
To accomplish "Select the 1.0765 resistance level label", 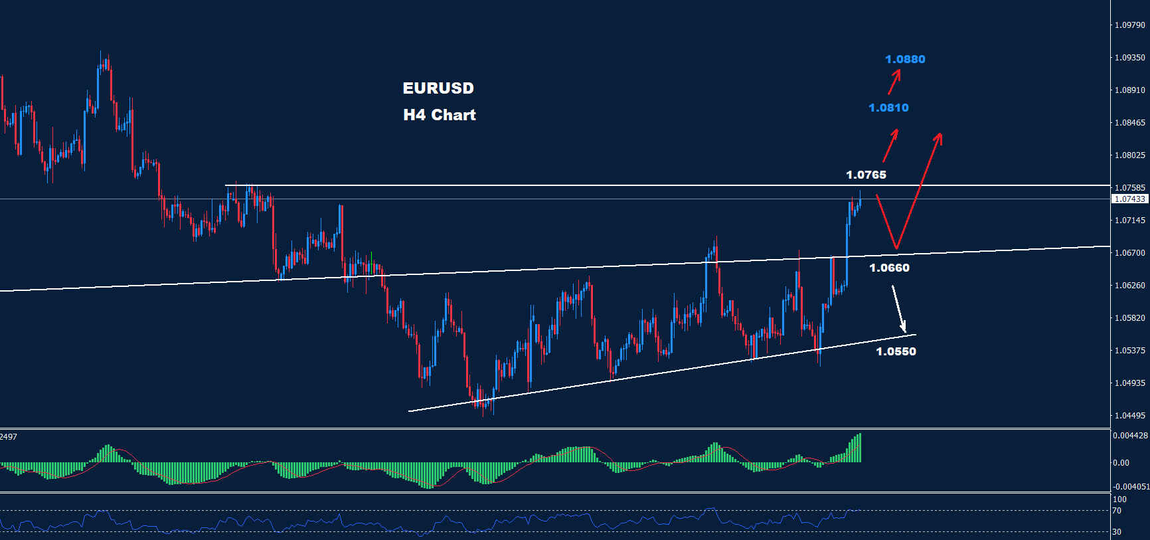I will coord(866,175).
